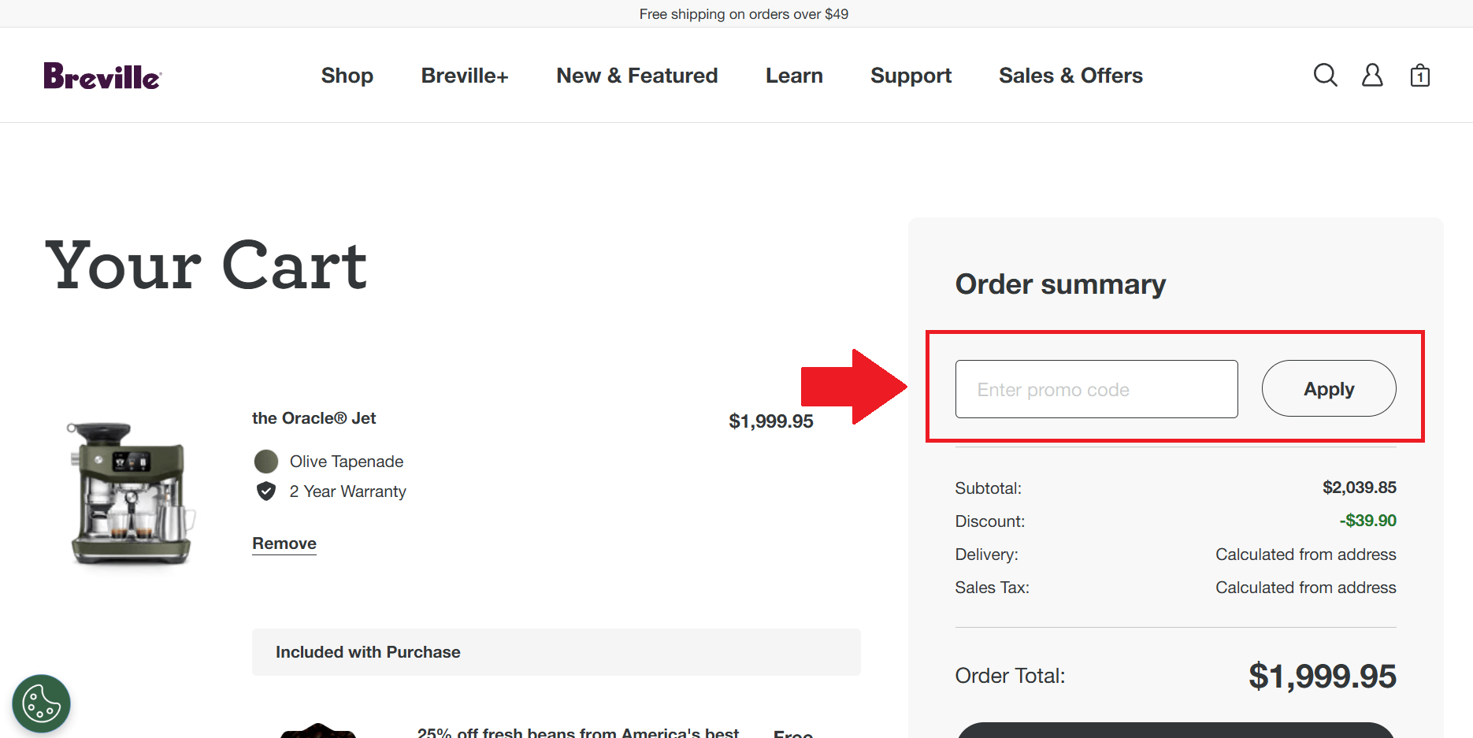Viewport: 1473px width, 738px height.
Task: Remove the Oracle Jet from cart
Action: [284, 543]
